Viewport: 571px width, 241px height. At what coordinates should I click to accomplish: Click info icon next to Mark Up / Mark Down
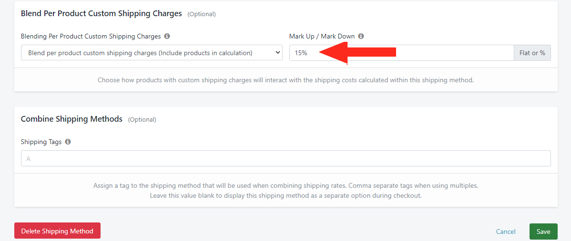point(361,36)
